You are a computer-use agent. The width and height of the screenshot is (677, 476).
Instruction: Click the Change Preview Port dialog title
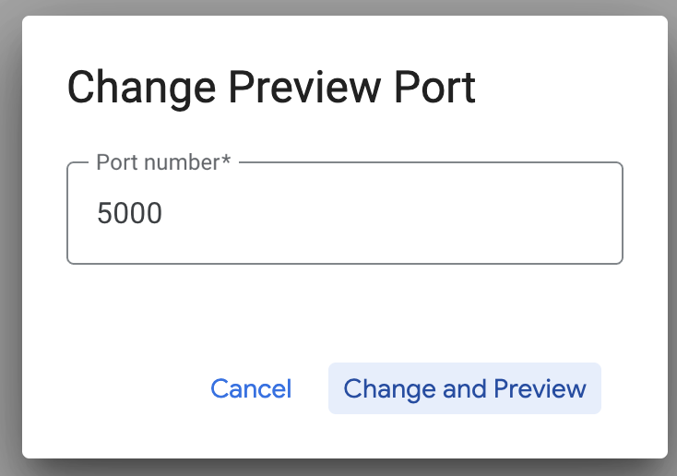[271, 89]
